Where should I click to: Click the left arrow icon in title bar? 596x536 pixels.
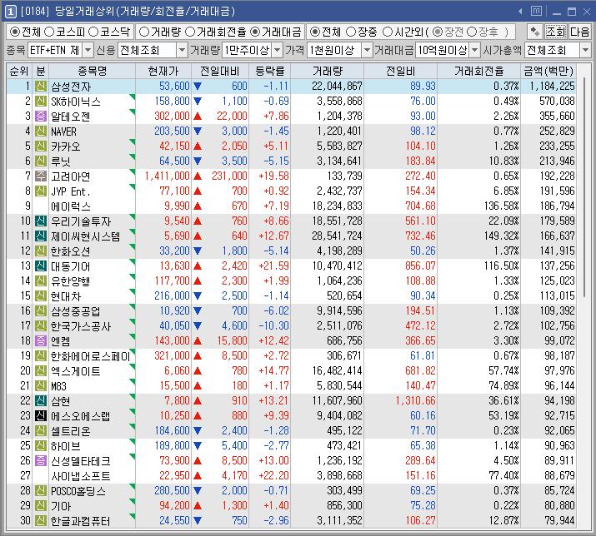[520, 12]
